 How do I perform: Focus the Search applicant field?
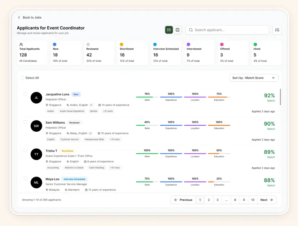pyautogui.click(x=227, y=30)
